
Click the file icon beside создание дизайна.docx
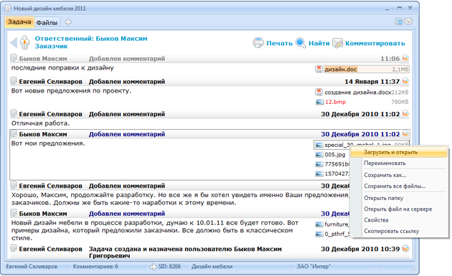(319, 92)
